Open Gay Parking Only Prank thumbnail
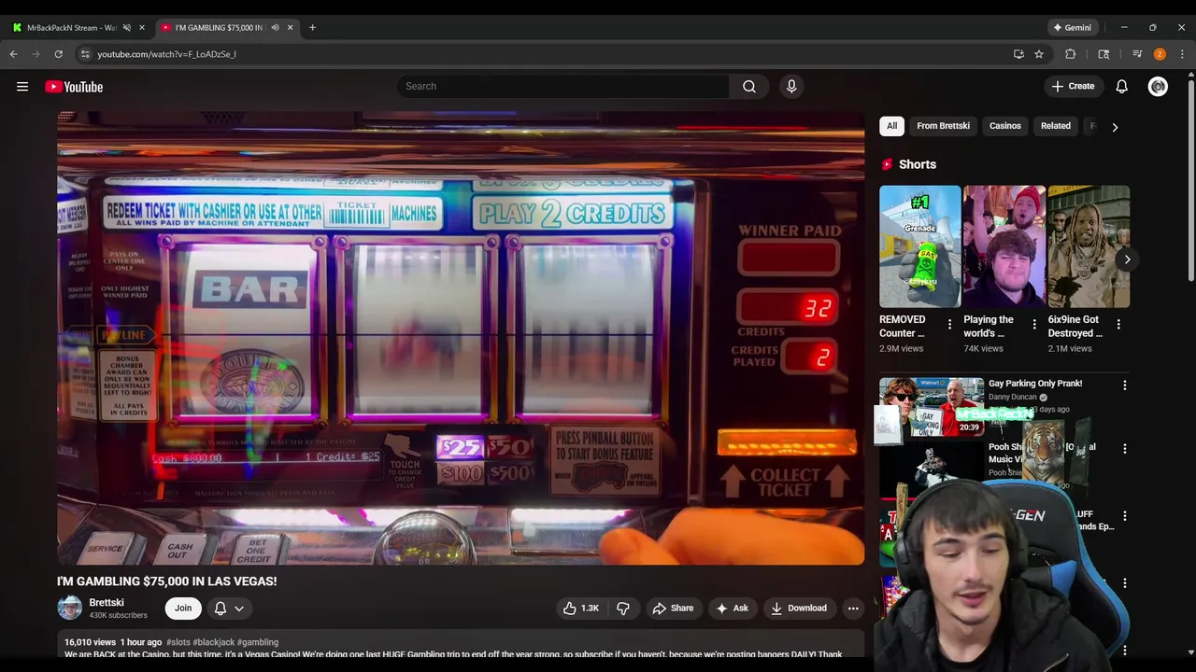The width and height of the screenshot is (1196, 672). click(931, 406)
